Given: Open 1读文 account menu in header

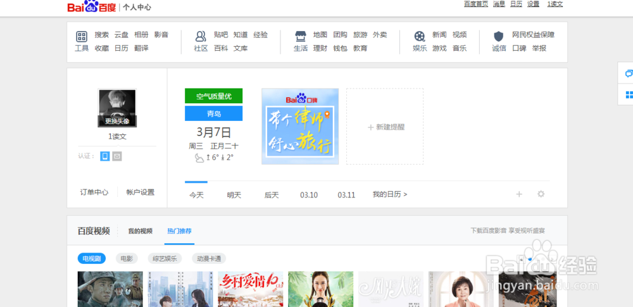Looking at the screenshot, I should (555, 4).
